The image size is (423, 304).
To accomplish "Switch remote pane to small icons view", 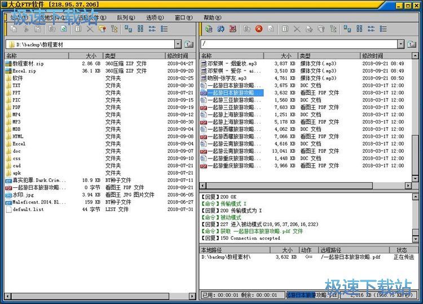I will point(359,29).
